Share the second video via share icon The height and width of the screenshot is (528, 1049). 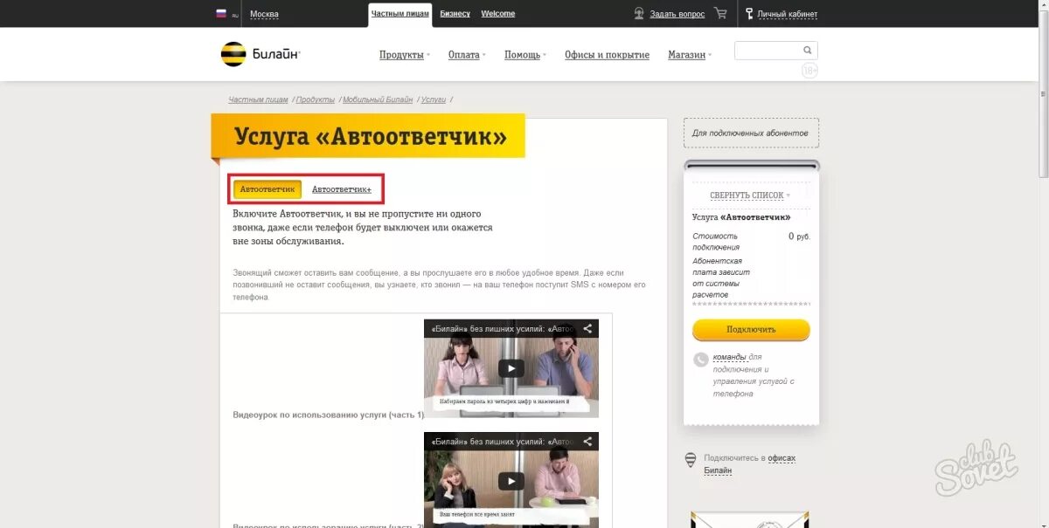pos(588,442)
